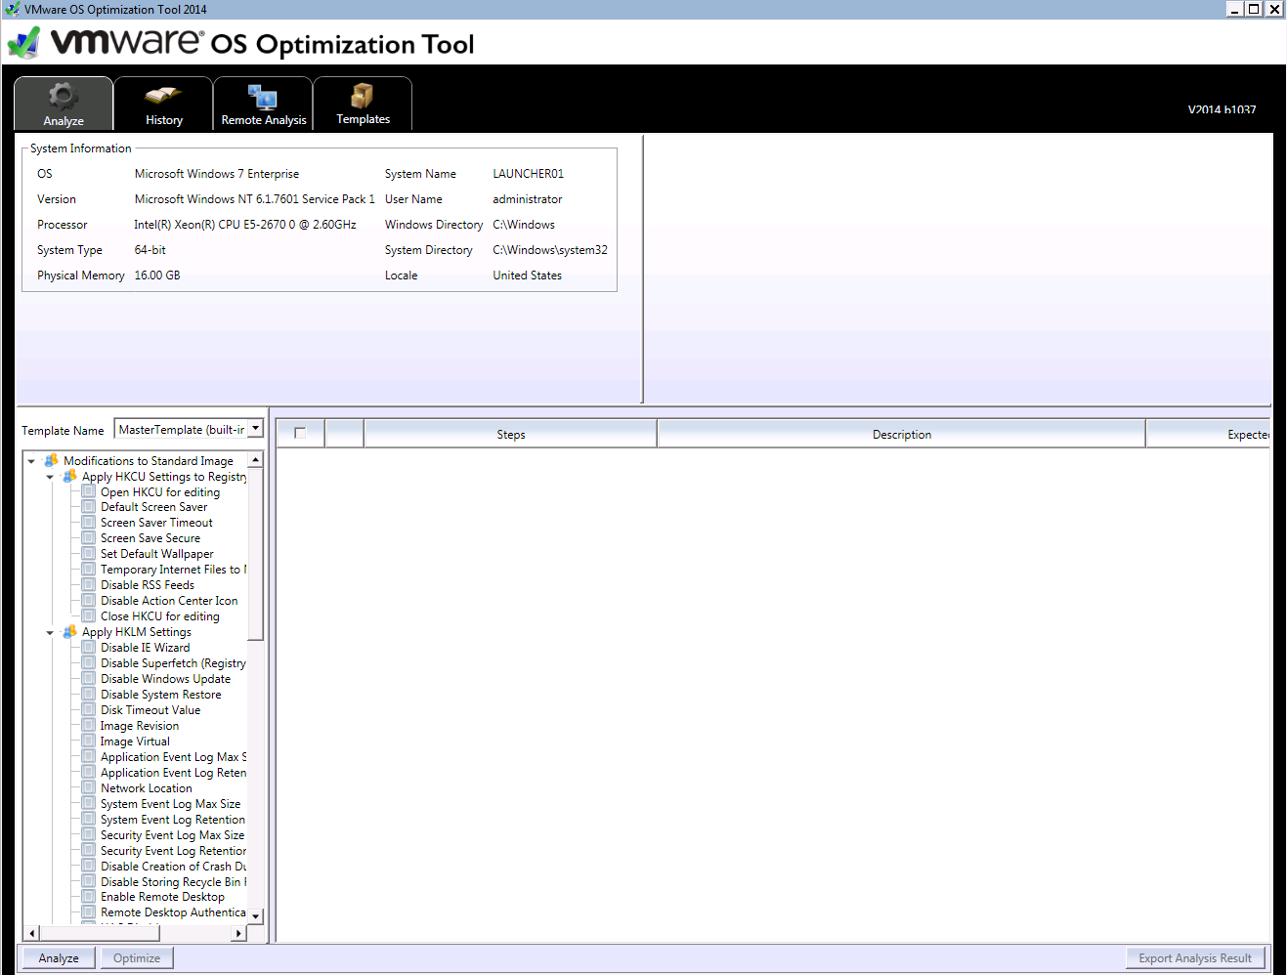Check the select-all checkbox in the Steps header
The width and height of the screenshot is (1287, 975).
(300, 432)
